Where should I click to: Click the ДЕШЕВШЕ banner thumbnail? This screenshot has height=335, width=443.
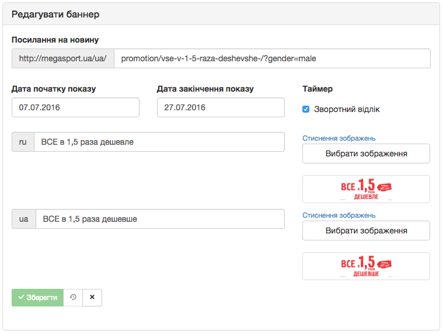coord(366,266)
